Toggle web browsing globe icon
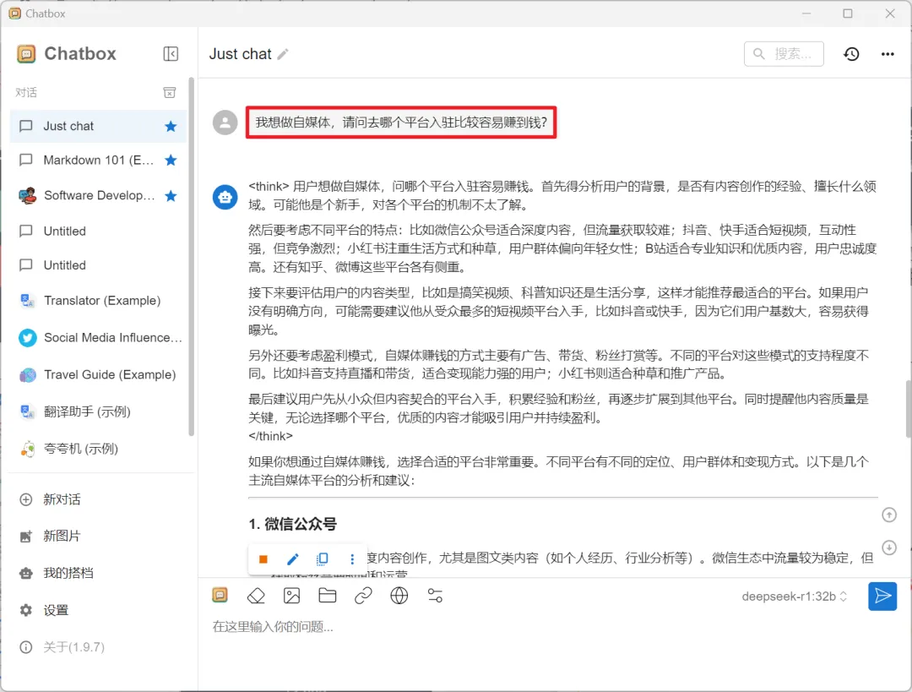The height and width of the screenshot is (692, 912). click(399, 596)
